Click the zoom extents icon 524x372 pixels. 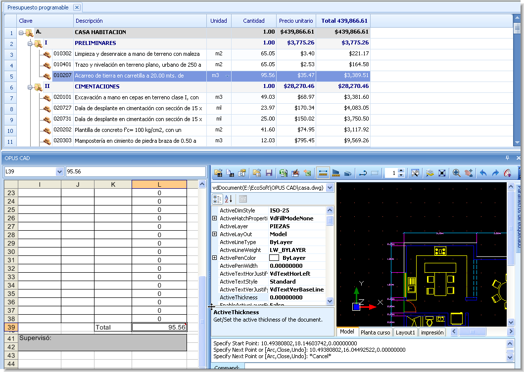click(x=442, y=172)
